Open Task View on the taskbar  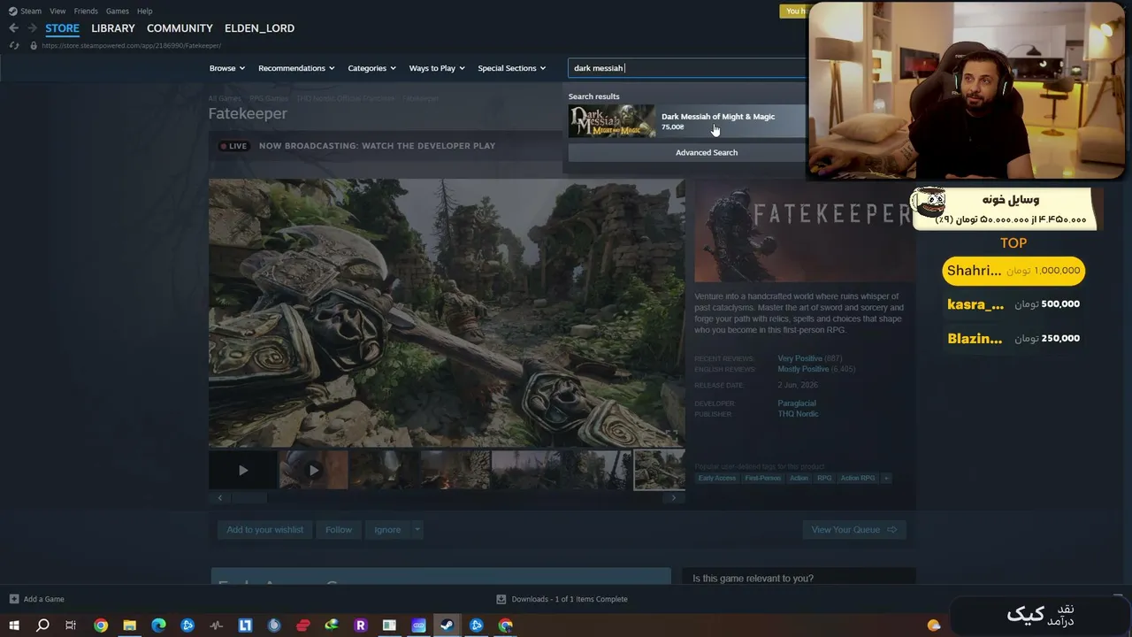pos(71,625)
